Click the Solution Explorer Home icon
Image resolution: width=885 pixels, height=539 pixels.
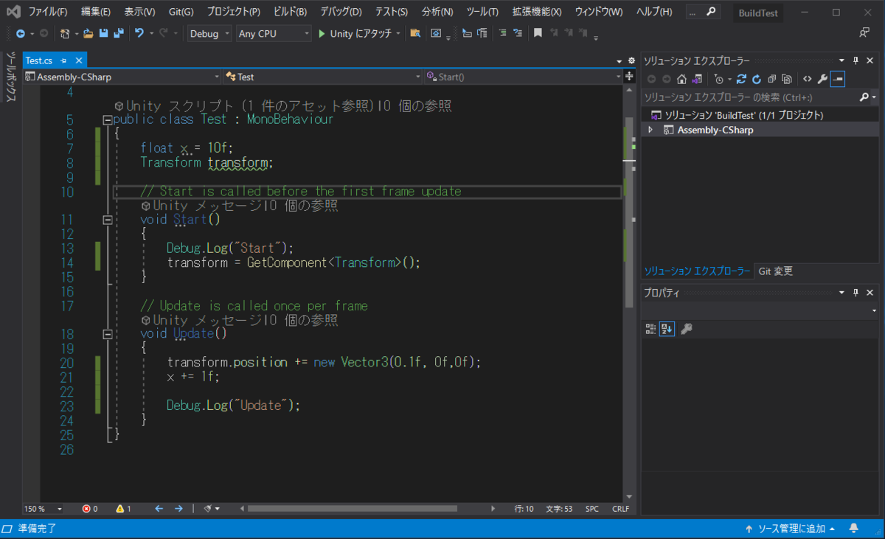click(681, 79)
